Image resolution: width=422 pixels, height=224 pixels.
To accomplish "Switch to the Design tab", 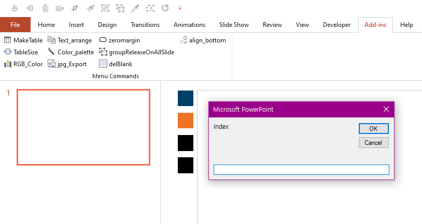I will click(x=107, y=25).
